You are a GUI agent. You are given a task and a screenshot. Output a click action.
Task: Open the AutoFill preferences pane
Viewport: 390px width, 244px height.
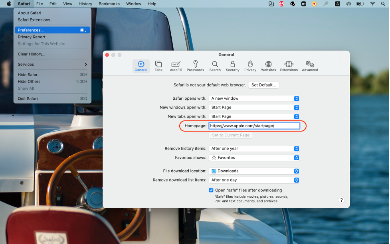[x=176, y=66]
